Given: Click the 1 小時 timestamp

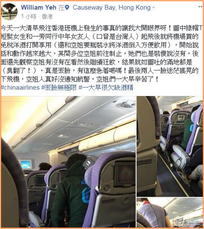Looking at the screenshot, I should pyautogui.click(x=29, y=17).
